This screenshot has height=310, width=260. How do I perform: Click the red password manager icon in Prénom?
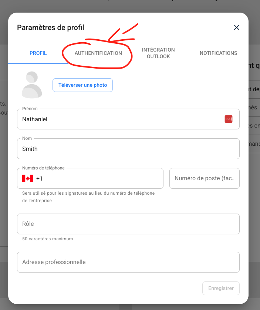[x=228, y=119]
